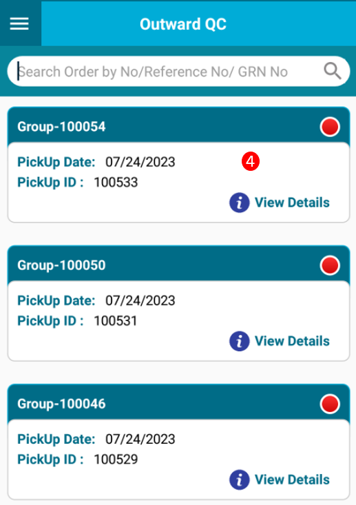This screenshot has width=356, height=505.
Task: Click the Outward QC title
Action: [183, 24]
